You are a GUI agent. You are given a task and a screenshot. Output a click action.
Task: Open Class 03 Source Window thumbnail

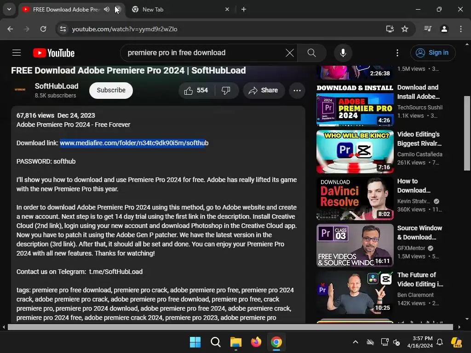tap(355, 245)
